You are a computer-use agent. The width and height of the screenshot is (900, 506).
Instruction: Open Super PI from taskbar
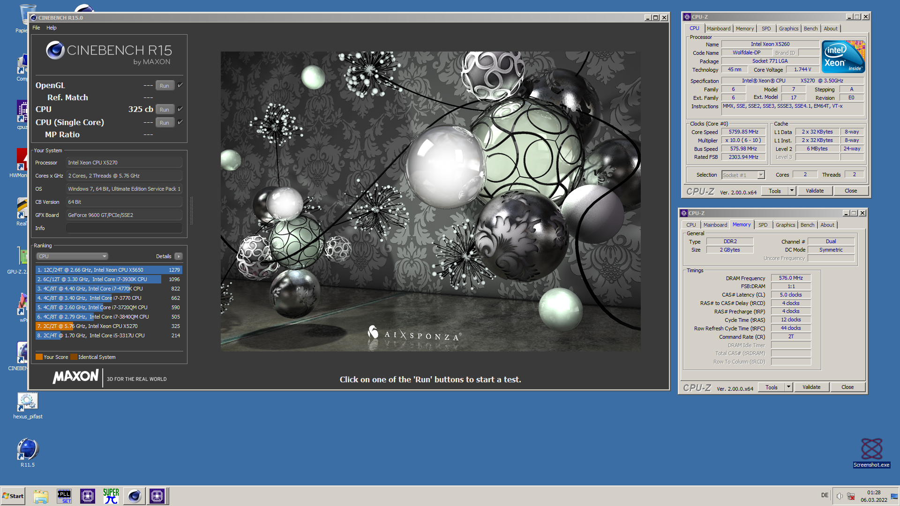coord(111,496)
